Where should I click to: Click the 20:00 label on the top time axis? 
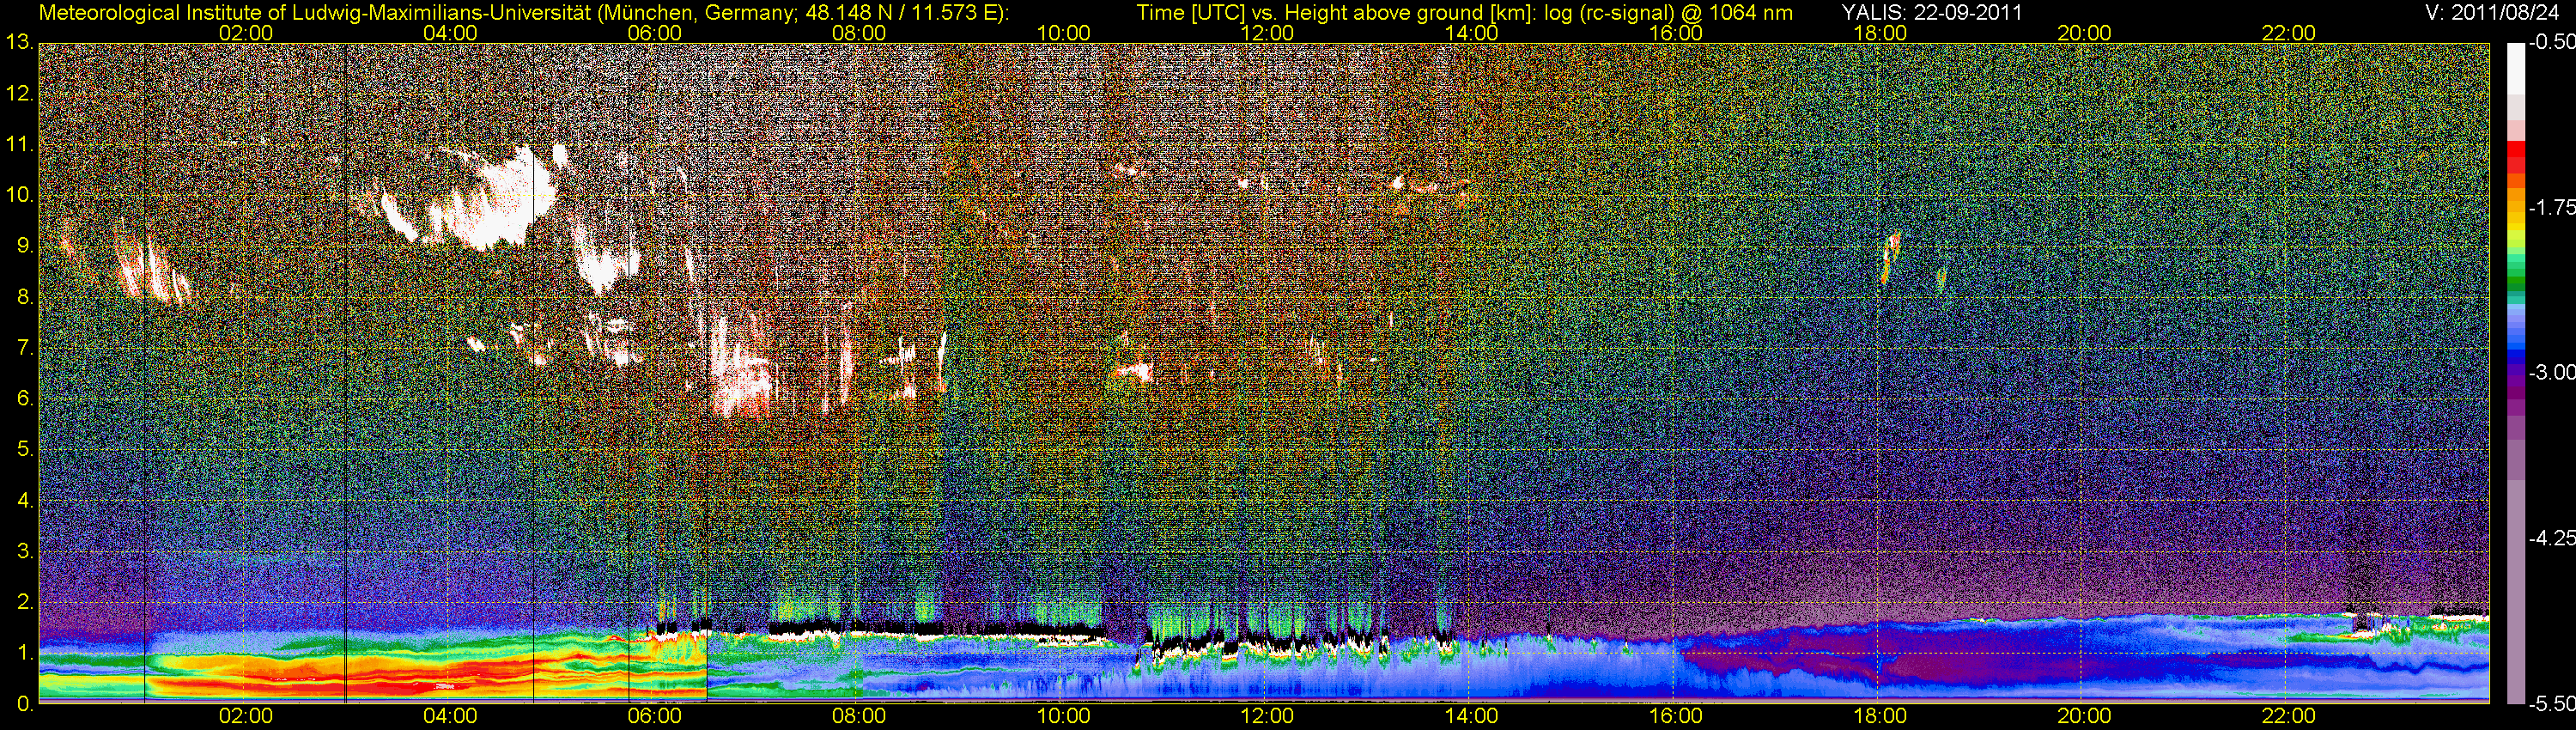[2084, 33]
